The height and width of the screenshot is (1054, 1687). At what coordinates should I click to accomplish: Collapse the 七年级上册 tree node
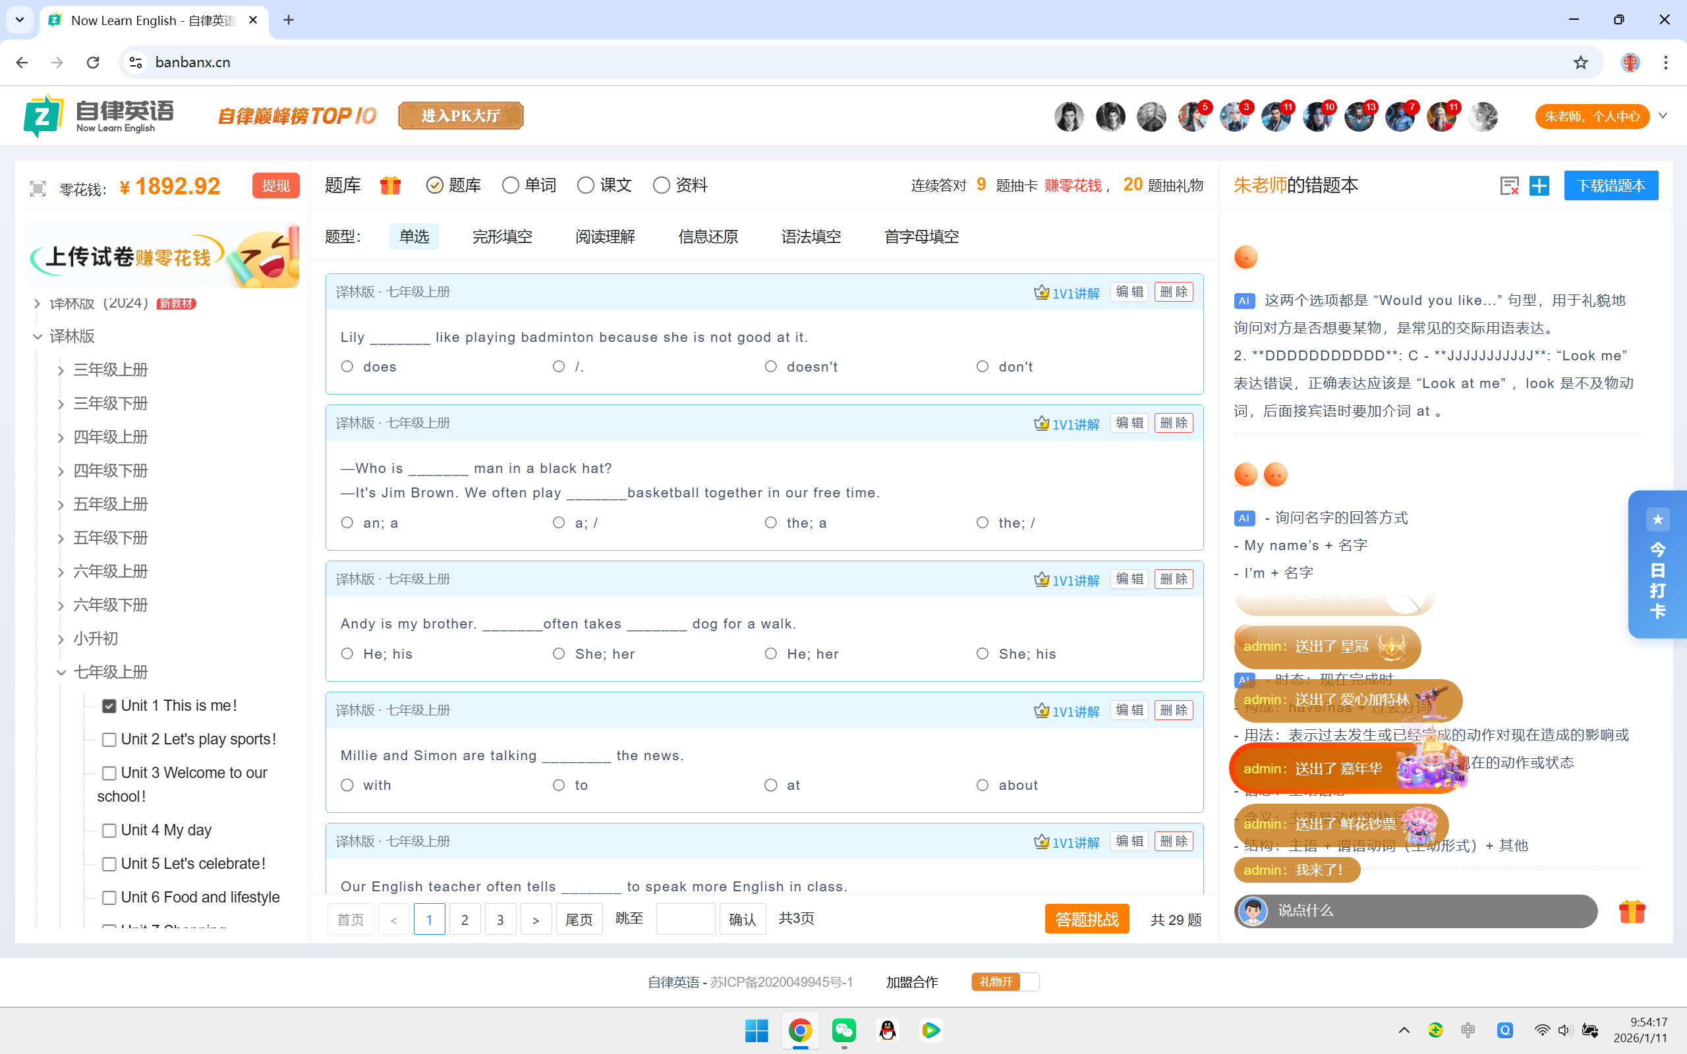(61, 673)
